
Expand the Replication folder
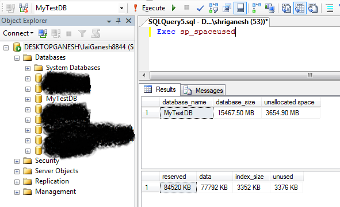[x=17, y=182]
